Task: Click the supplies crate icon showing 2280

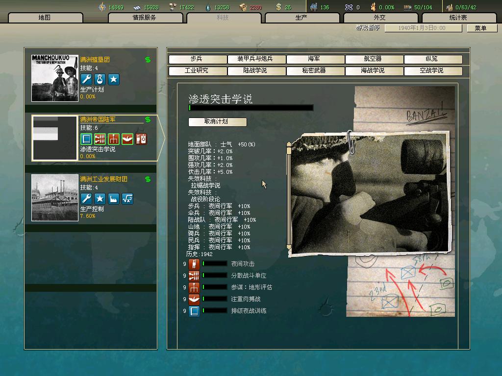Action: (x=243, y=7)
